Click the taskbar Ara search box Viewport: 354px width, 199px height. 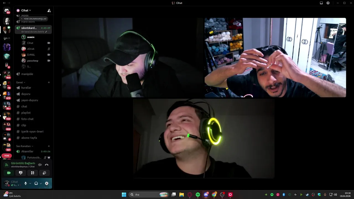pyautogui.click(x=149, y=195)
